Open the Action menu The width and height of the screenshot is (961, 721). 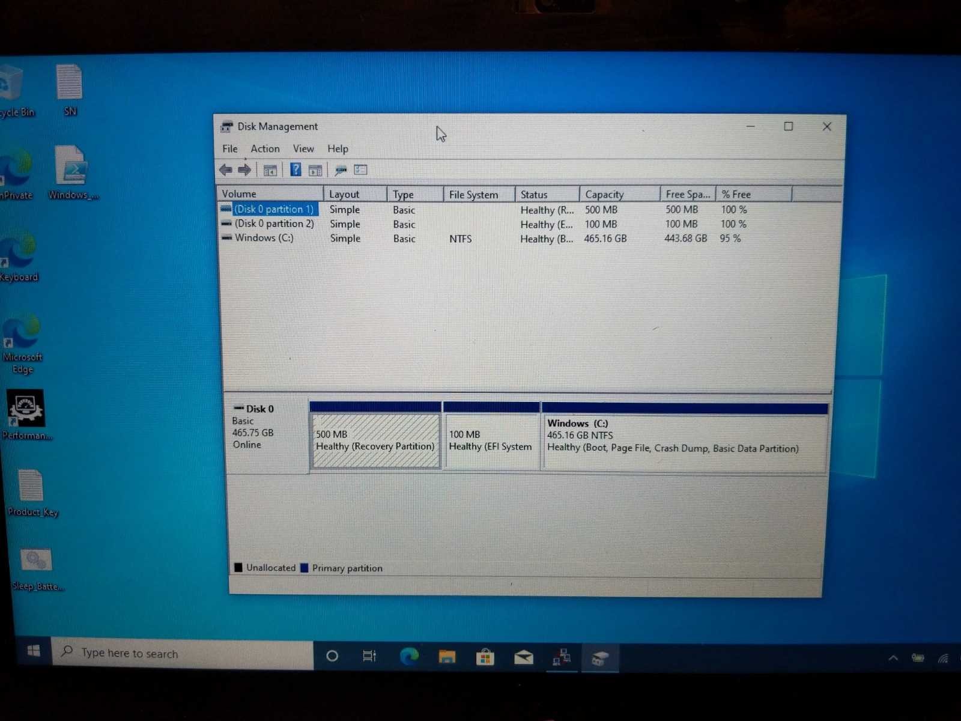click(265, 148)
